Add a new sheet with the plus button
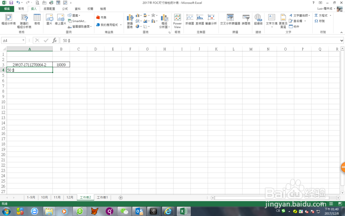The image size is (345, 216). click(120, 198)
